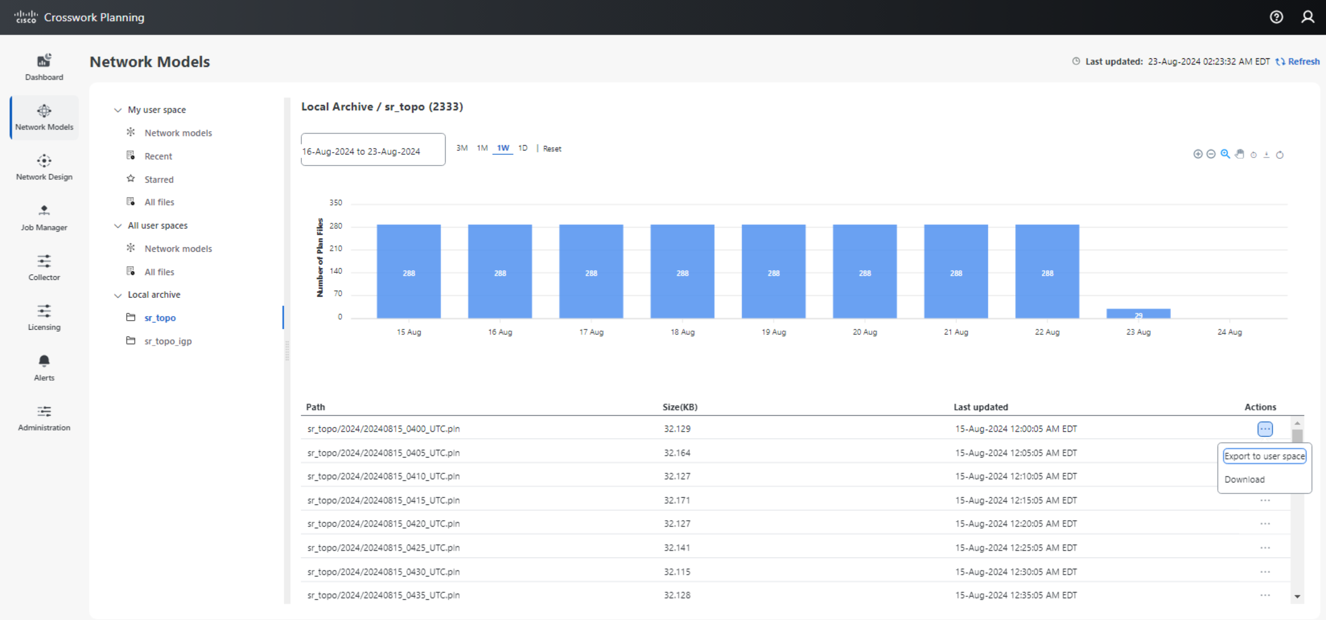Image resolution: width=1326 pixels, height=620 pixels.
Task: Open Collector in sidebar
Action: click(44, 268)
